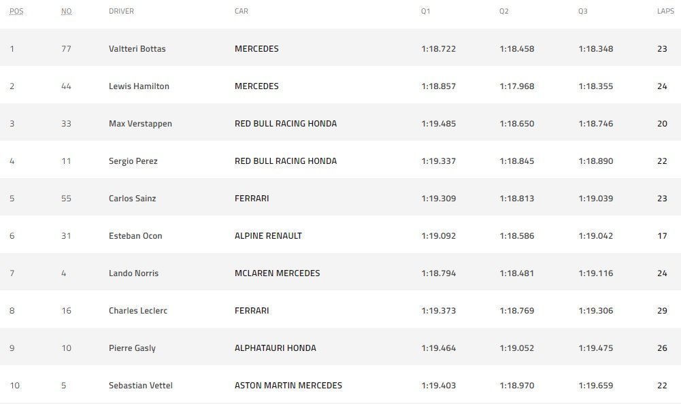This screenshot has height=404, width=681.
Task: Click the Q2 column header
Action: 504,12
